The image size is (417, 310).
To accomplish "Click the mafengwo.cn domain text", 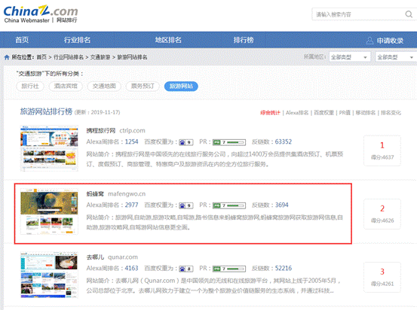I will [127, 194].
